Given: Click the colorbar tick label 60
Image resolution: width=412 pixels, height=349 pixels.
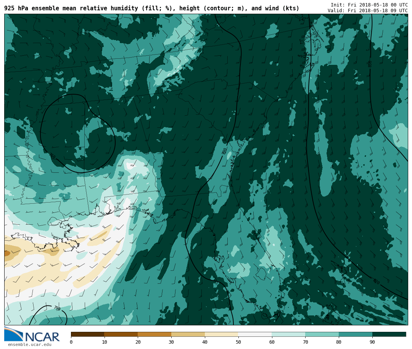Looking at the screenshot, I should 272,342.
